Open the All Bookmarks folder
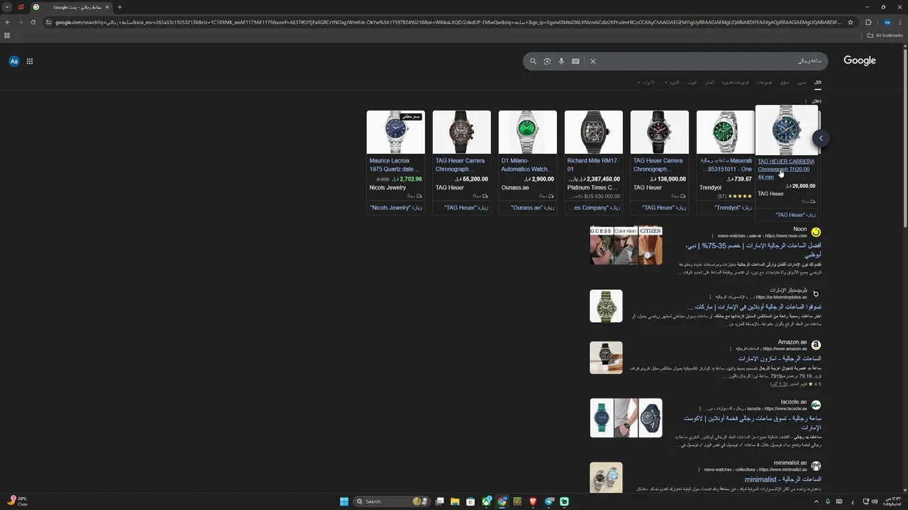 pyautogui.click(x=885, y=35)
